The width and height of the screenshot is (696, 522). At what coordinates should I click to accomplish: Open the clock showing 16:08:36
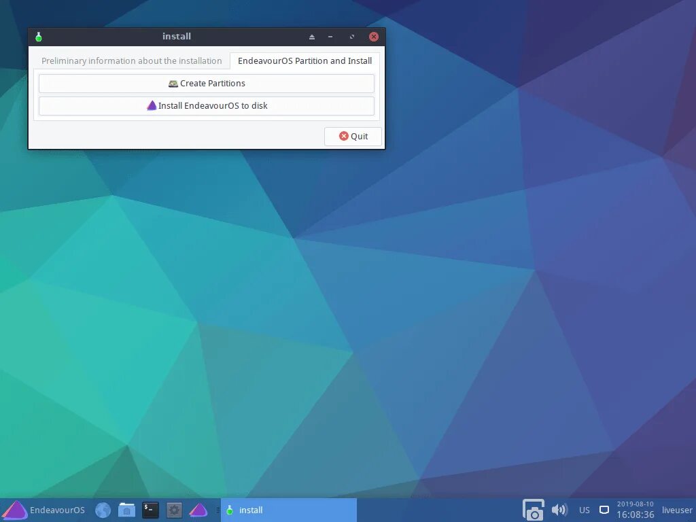(636, 510)
